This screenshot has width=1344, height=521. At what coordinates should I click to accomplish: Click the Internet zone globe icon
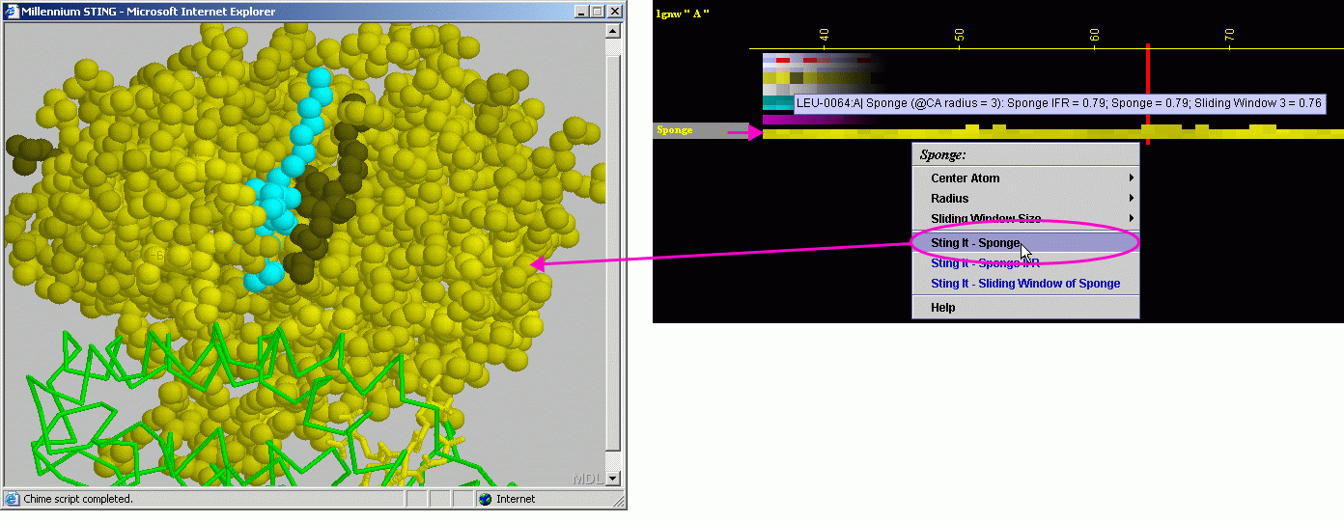[485, 499]
